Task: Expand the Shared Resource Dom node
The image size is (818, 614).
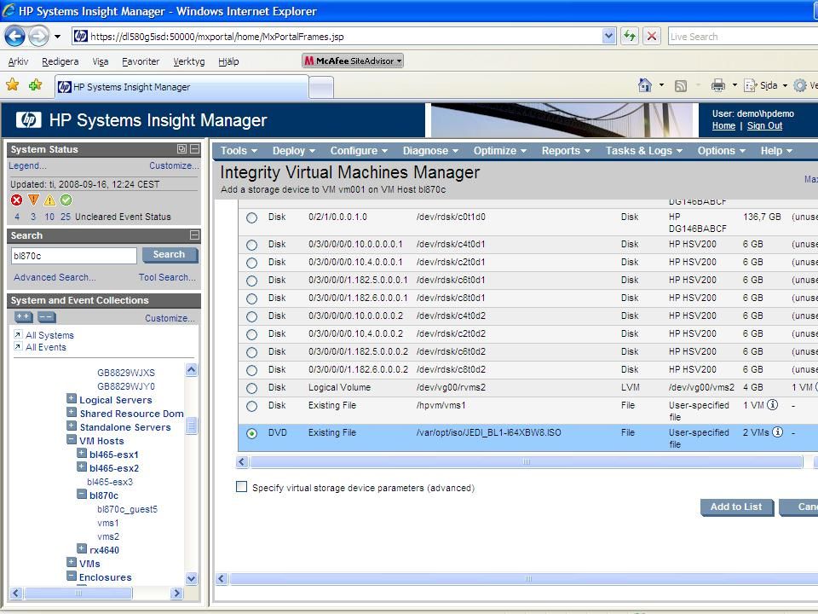Action: click(x=72, y=412)
